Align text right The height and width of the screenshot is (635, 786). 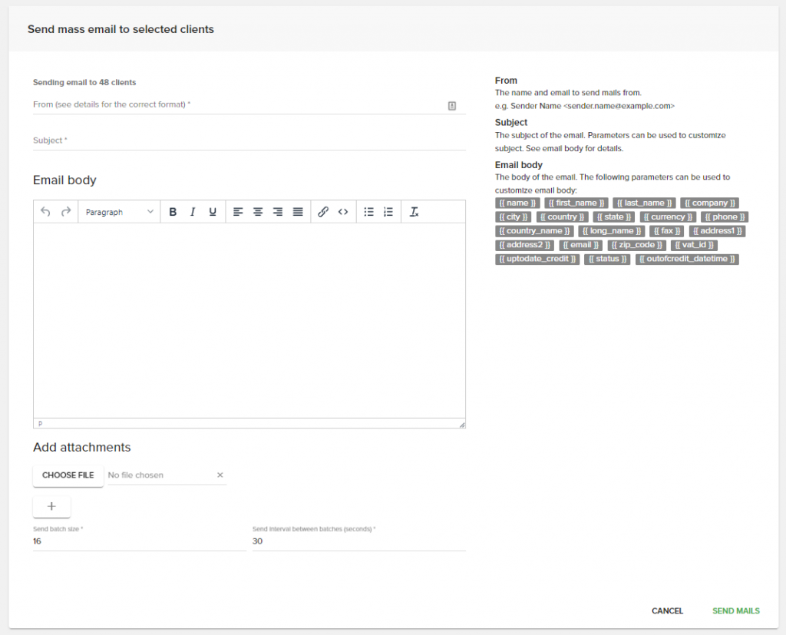278,212
